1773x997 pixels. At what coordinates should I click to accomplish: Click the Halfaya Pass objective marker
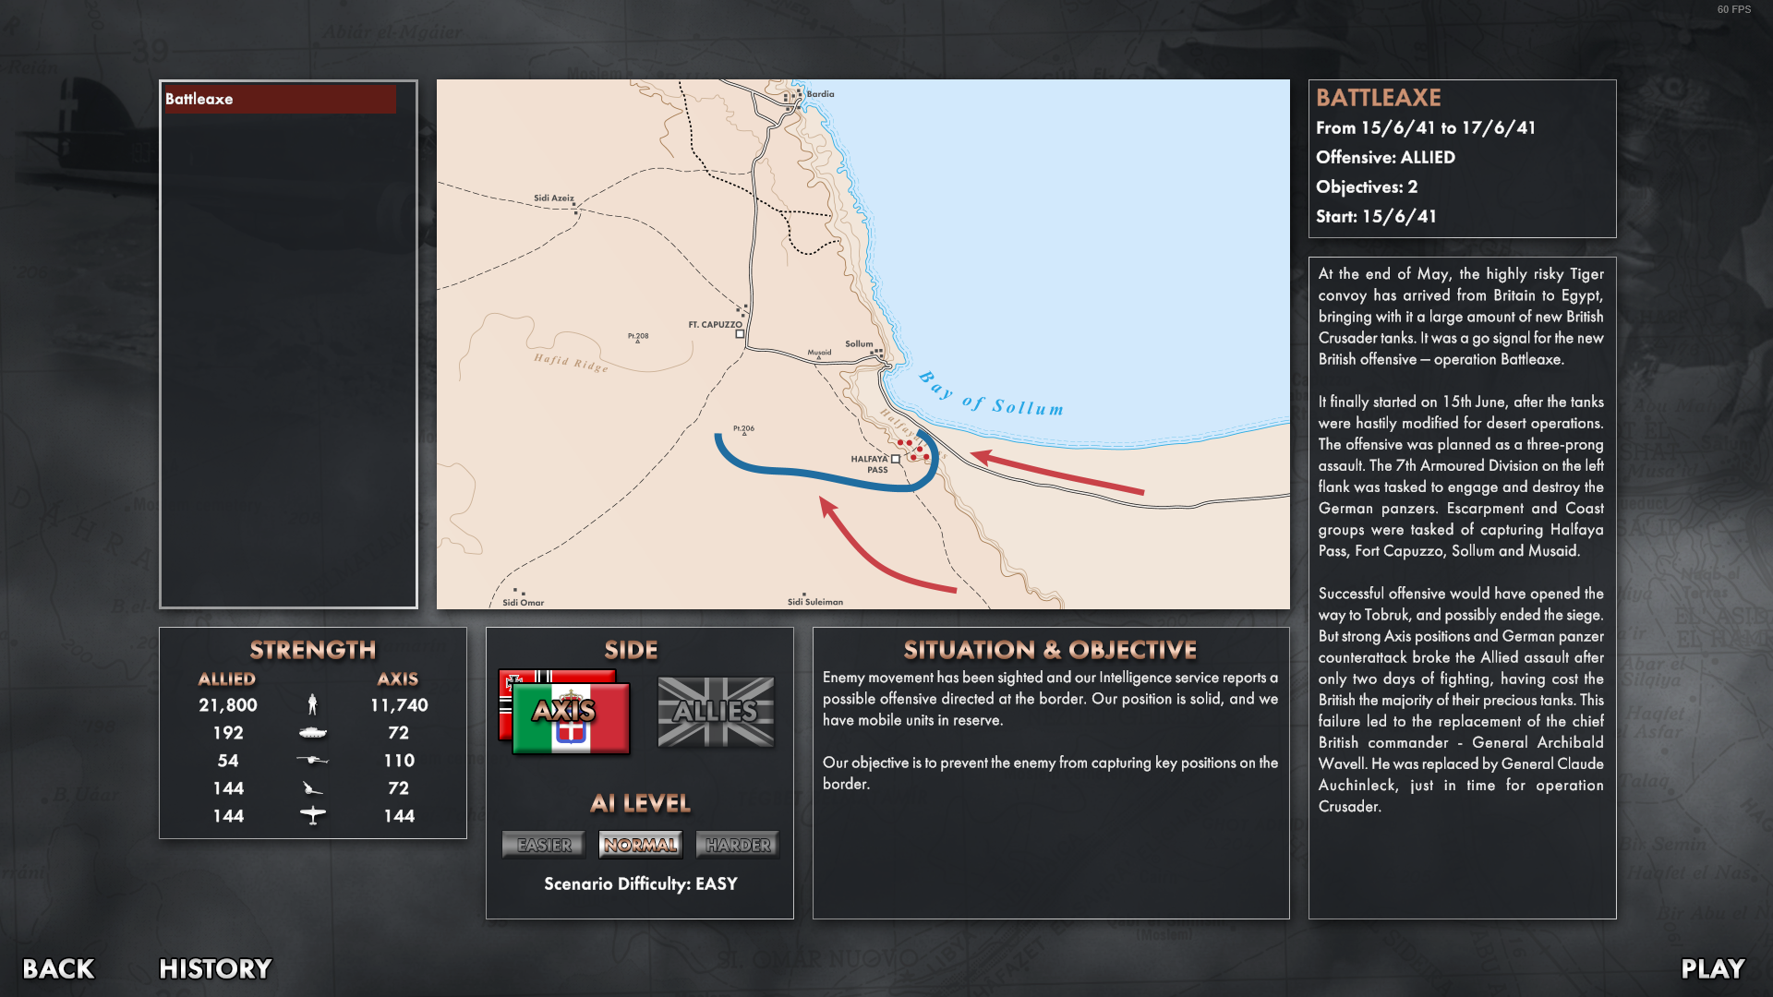pyautogui.click(x=895, y=459)
